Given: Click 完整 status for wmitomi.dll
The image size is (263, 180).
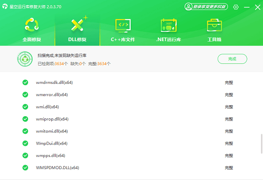Looking at the screenshot, I should (229, 132).
